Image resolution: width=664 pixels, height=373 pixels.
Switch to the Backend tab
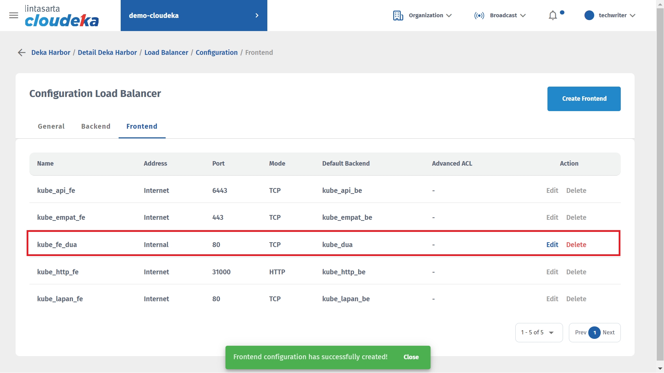[x=96, y=126]
